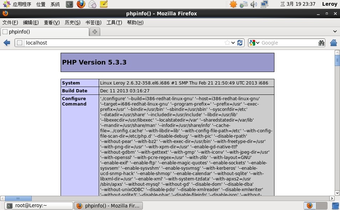This screenshot has width=340, height=210.
Task: Click the site identity icon in address bar
Action: point(20,43)
